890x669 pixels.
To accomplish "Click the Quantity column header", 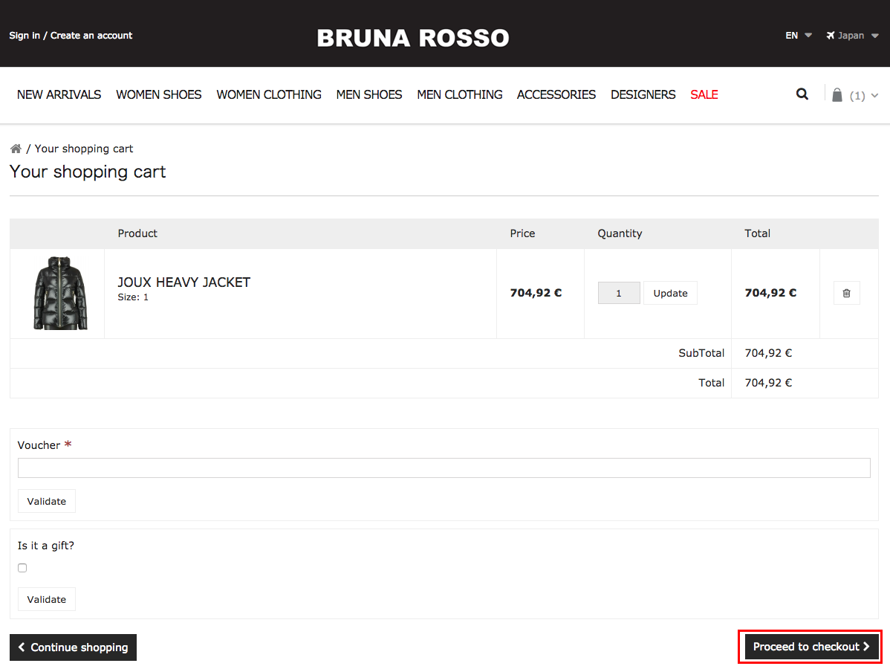I will pyautogui.click(x=620, y=233).
